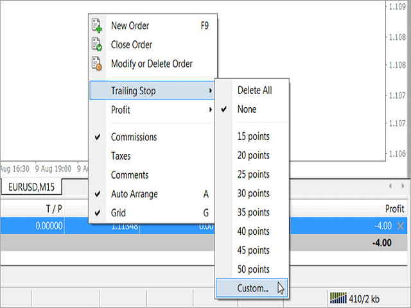Expand the Trailing Stop submenu
Screen dimensions: 411x308
click(x=133, y=91)
